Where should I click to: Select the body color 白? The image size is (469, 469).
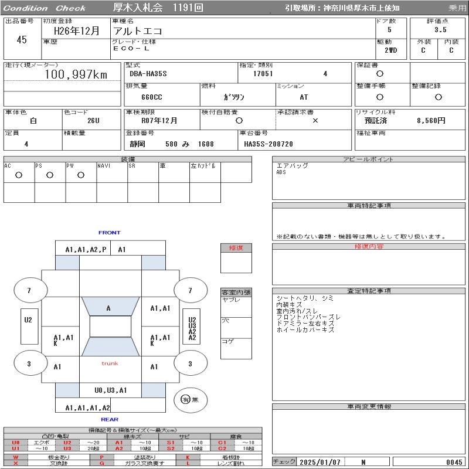pyautogui.click(x=33, y=121)
